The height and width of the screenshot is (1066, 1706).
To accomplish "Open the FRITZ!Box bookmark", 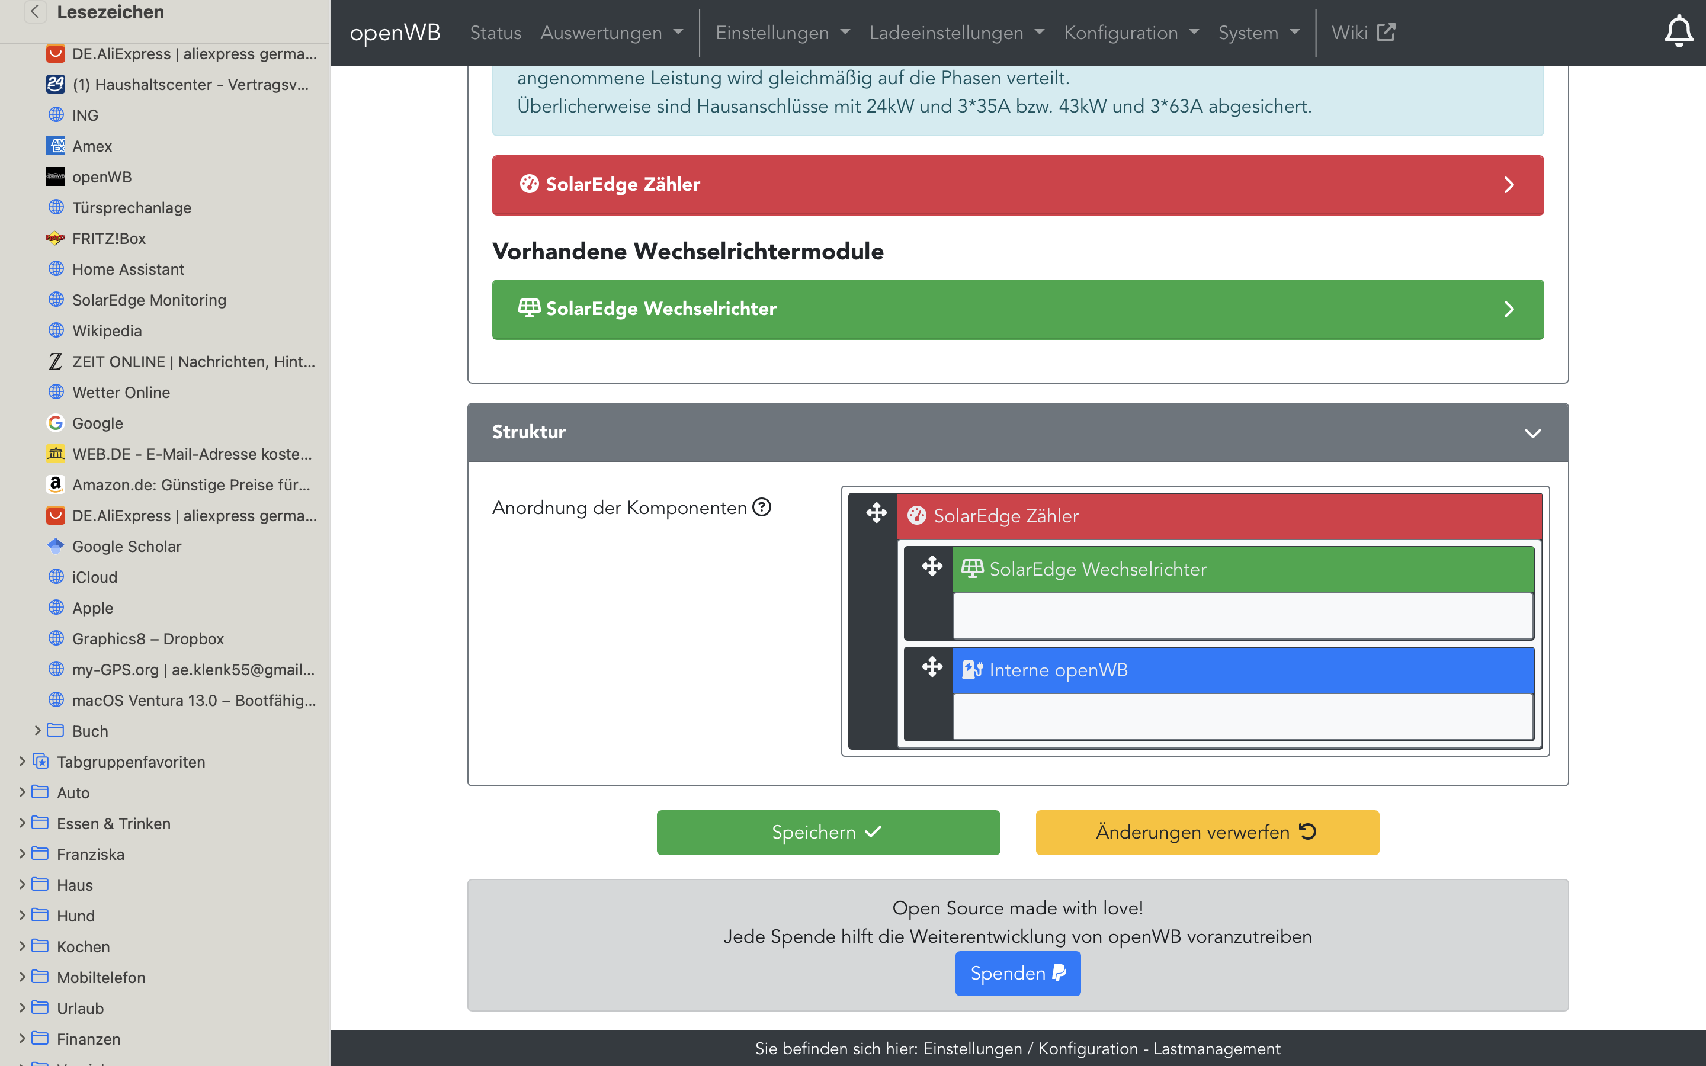I will 108,238.
